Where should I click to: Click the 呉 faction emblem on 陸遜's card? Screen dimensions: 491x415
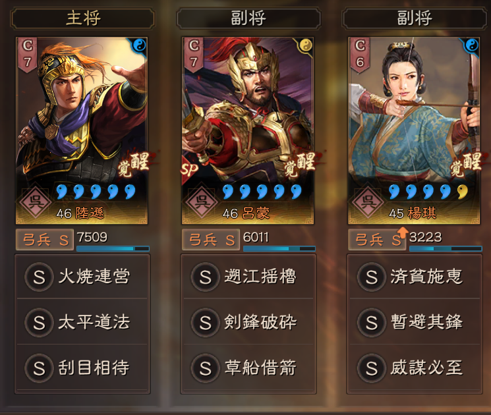pos(36,201)
